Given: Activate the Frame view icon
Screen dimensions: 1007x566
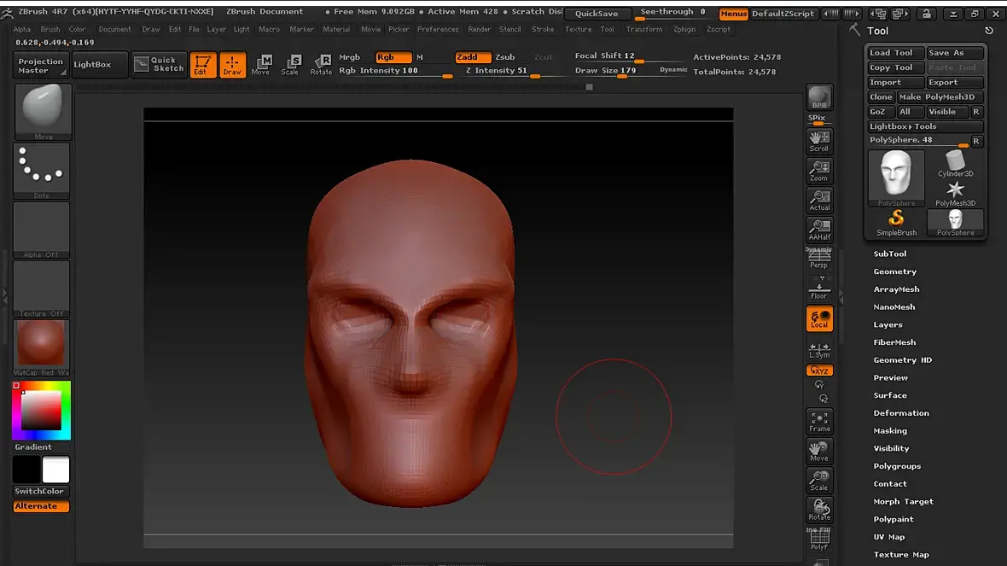Looking at the screenshot, I should click(x=819, y=421).
